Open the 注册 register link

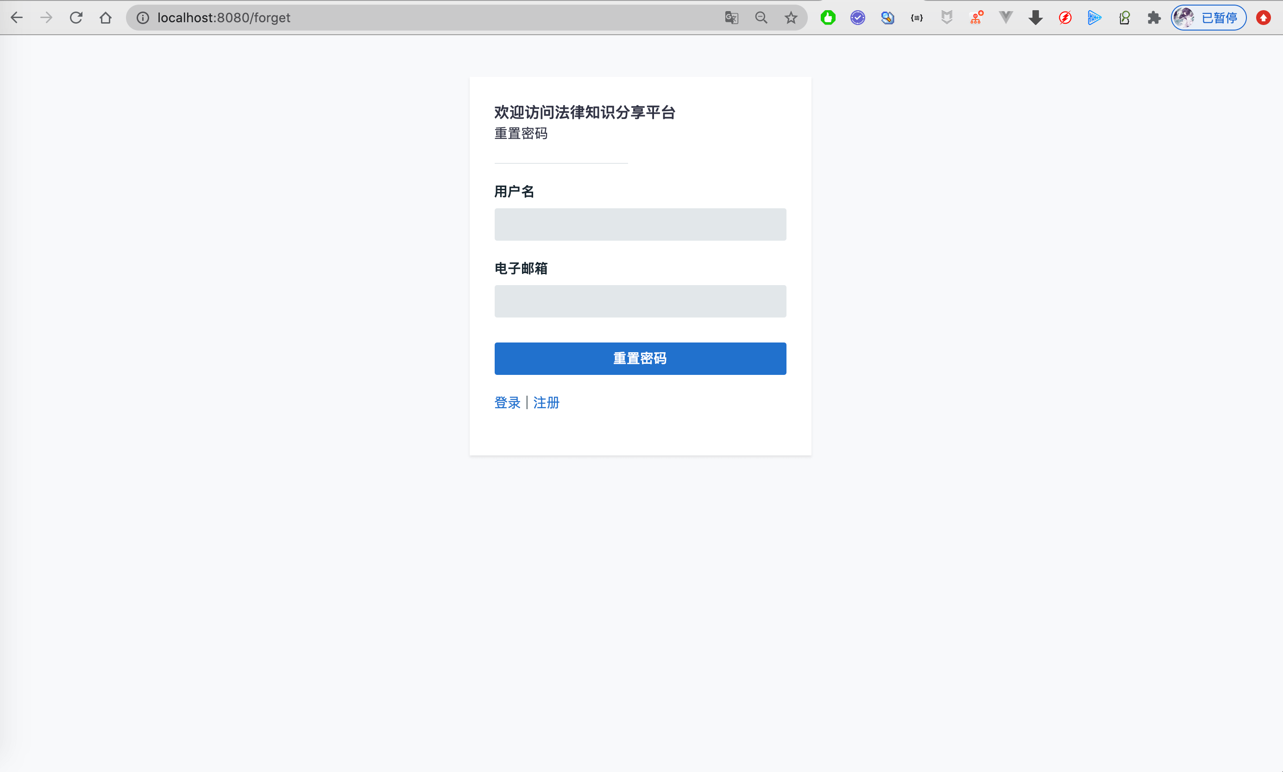point(546,403)
